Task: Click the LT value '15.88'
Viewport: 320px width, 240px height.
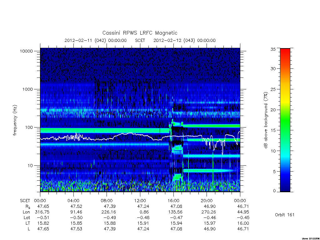Action: (x=110, y=223)
